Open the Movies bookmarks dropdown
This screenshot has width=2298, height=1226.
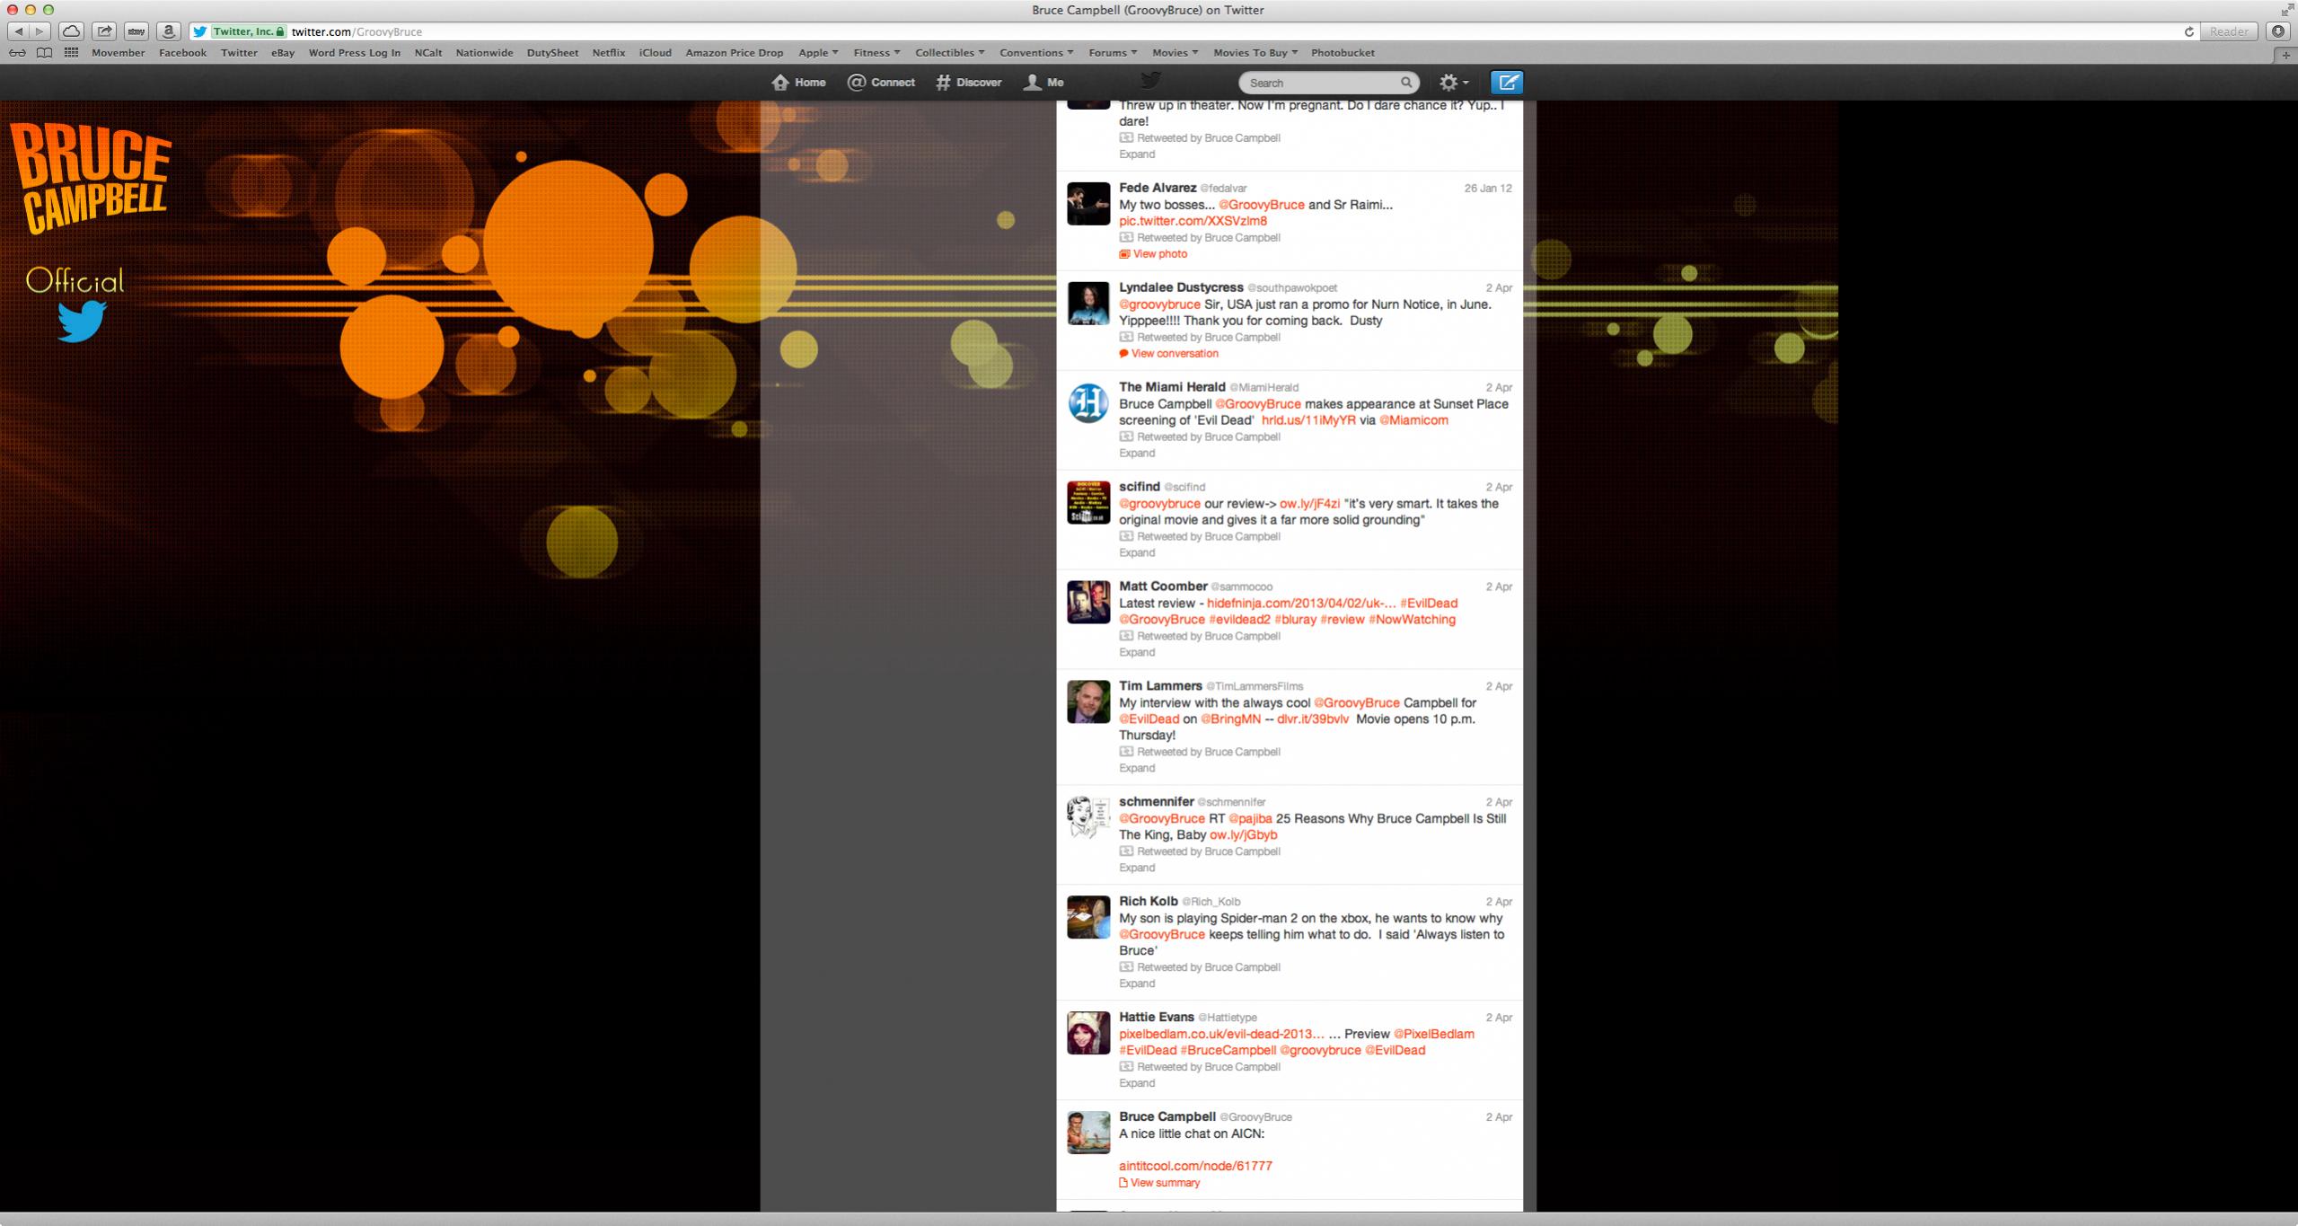tap(1175, 53)
